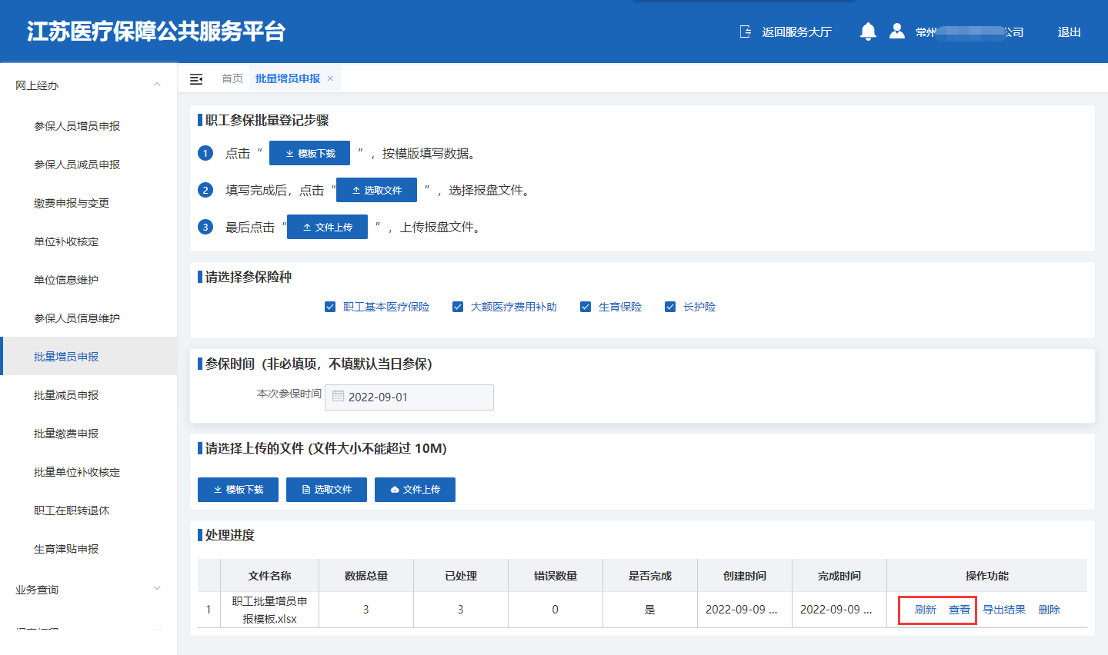This screenshot has height=655, width=1108.
Task: Click the notification bell icon
Action: click(868, 32)
